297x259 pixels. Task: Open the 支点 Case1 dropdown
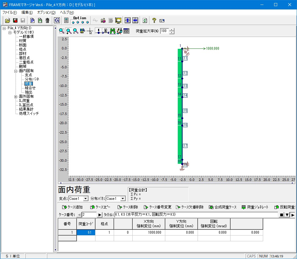86,199
